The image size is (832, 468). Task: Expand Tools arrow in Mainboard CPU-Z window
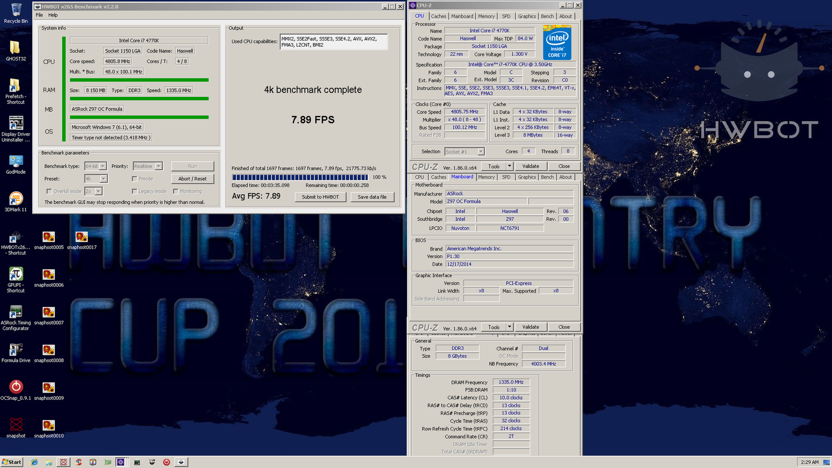click(510, 327)
